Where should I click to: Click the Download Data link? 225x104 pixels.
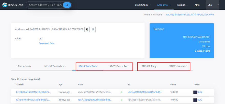click(x=47, y=43)
